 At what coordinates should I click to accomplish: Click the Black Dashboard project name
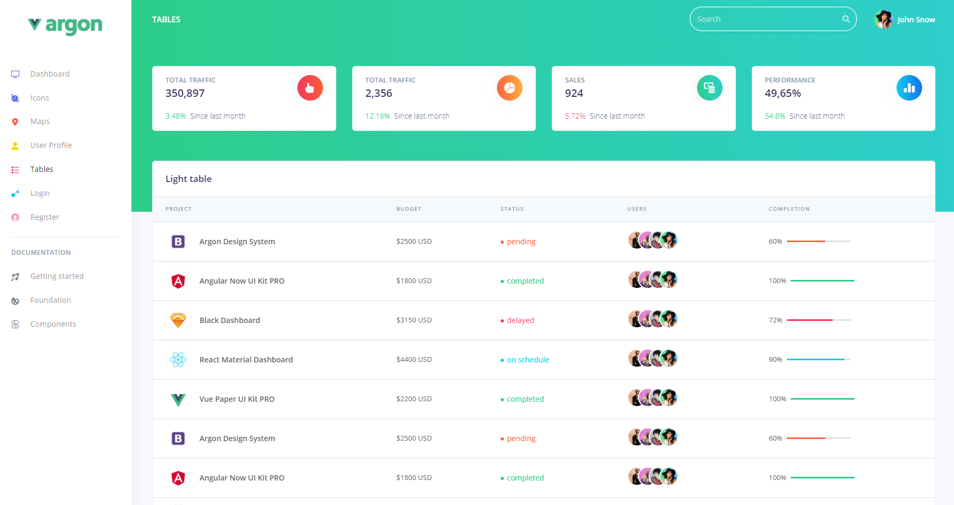230,320
